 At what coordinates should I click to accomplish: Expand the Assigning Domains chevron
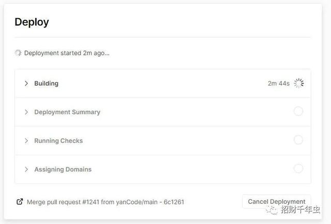(x=26, y=169)
